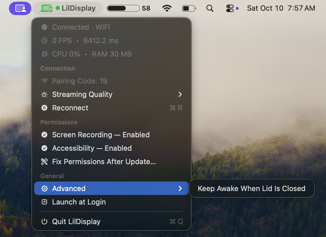
Task: Open the Advanced submenu item
Action: [111, 188]
